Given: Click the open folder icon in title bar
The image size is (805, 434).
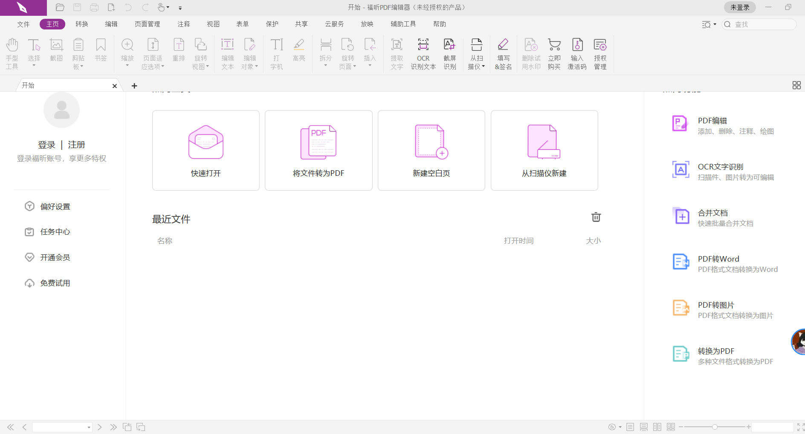Looking at the screenshot, I should [60, 7].
